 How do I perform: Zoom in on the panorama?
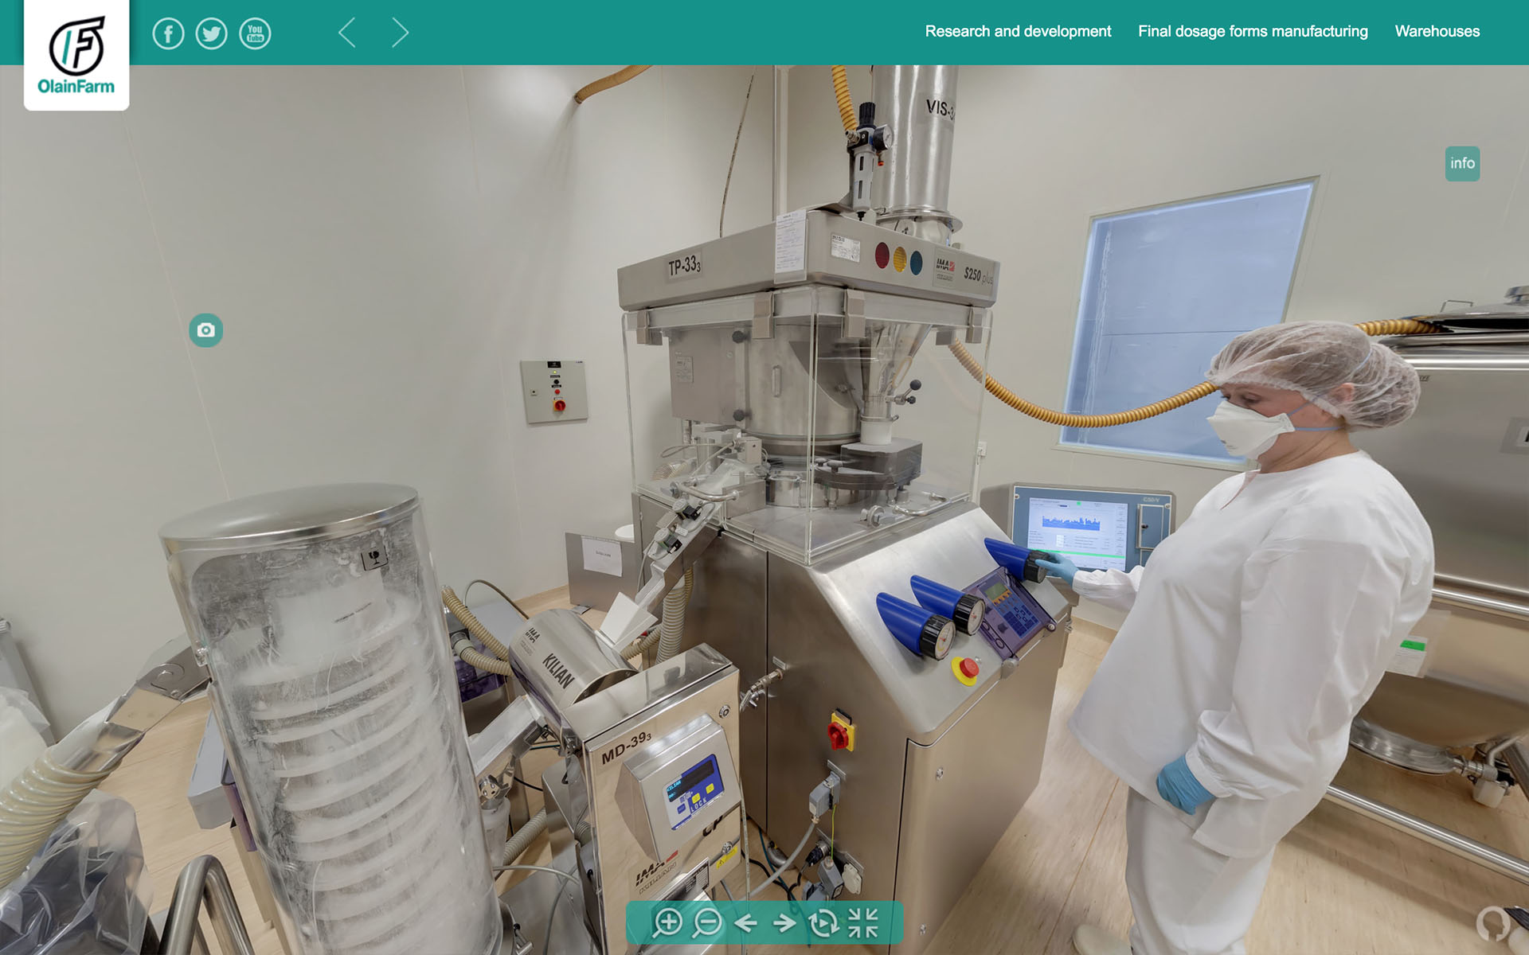click(667, 923)
